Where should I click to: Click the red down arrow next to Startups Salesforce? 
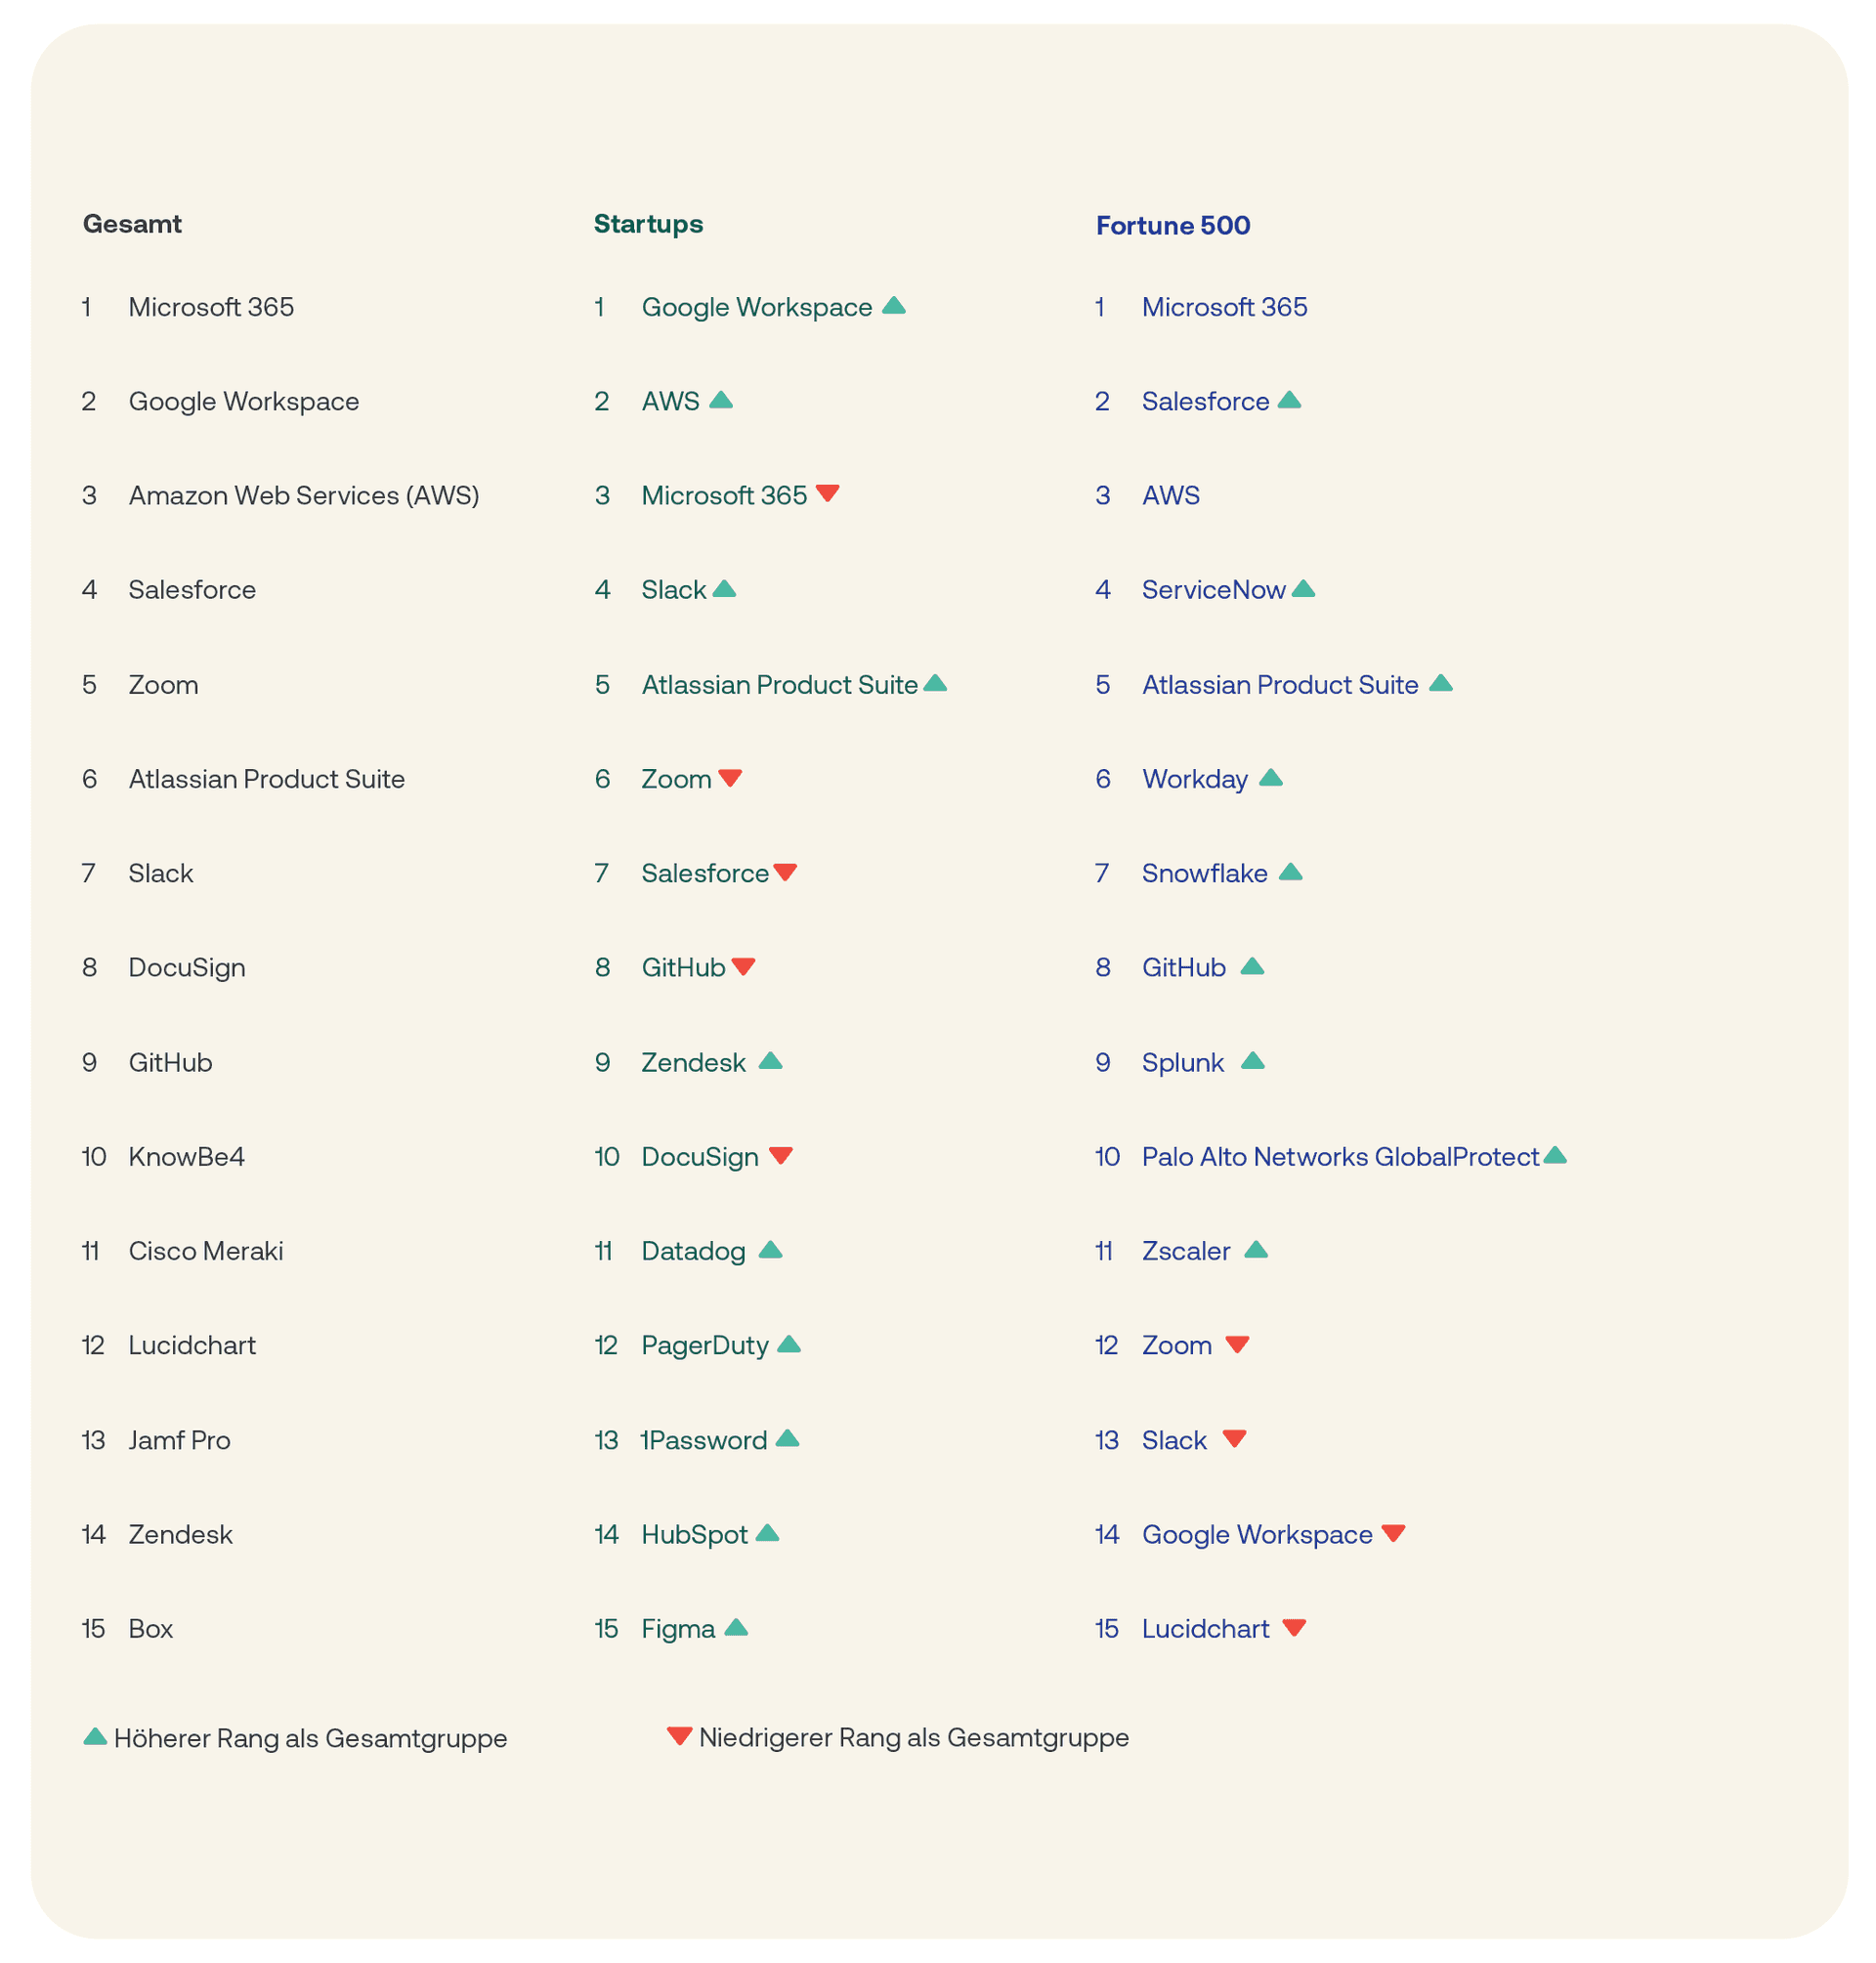coord(785,872)
